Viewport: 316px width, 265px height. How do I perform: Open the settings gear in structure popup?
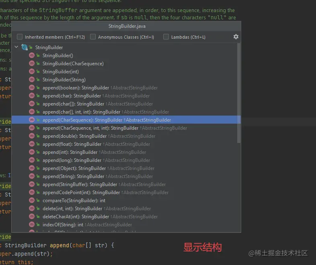click(236, 37)
